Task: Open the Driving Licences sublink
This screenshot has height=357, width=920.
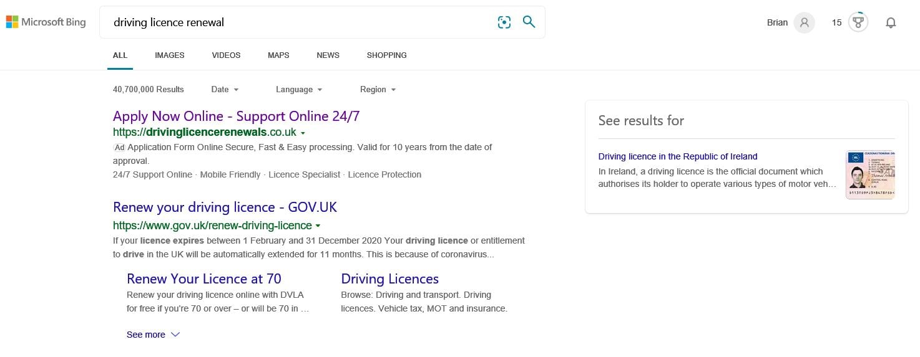Action: point(389,279)
